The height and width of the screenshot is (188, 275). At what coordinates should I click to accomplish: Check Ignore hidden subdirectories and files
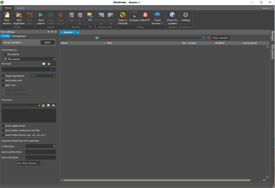(x=3, y=130)
